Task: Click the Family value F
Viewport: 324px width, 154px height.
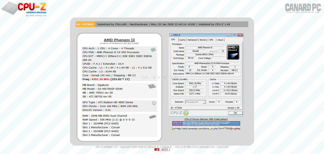Action: click(x=189, y=67)
